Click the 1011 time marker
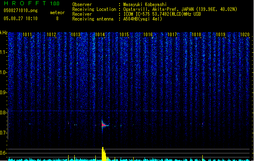The width and height of the screenshot is (254, 161). 27,35
